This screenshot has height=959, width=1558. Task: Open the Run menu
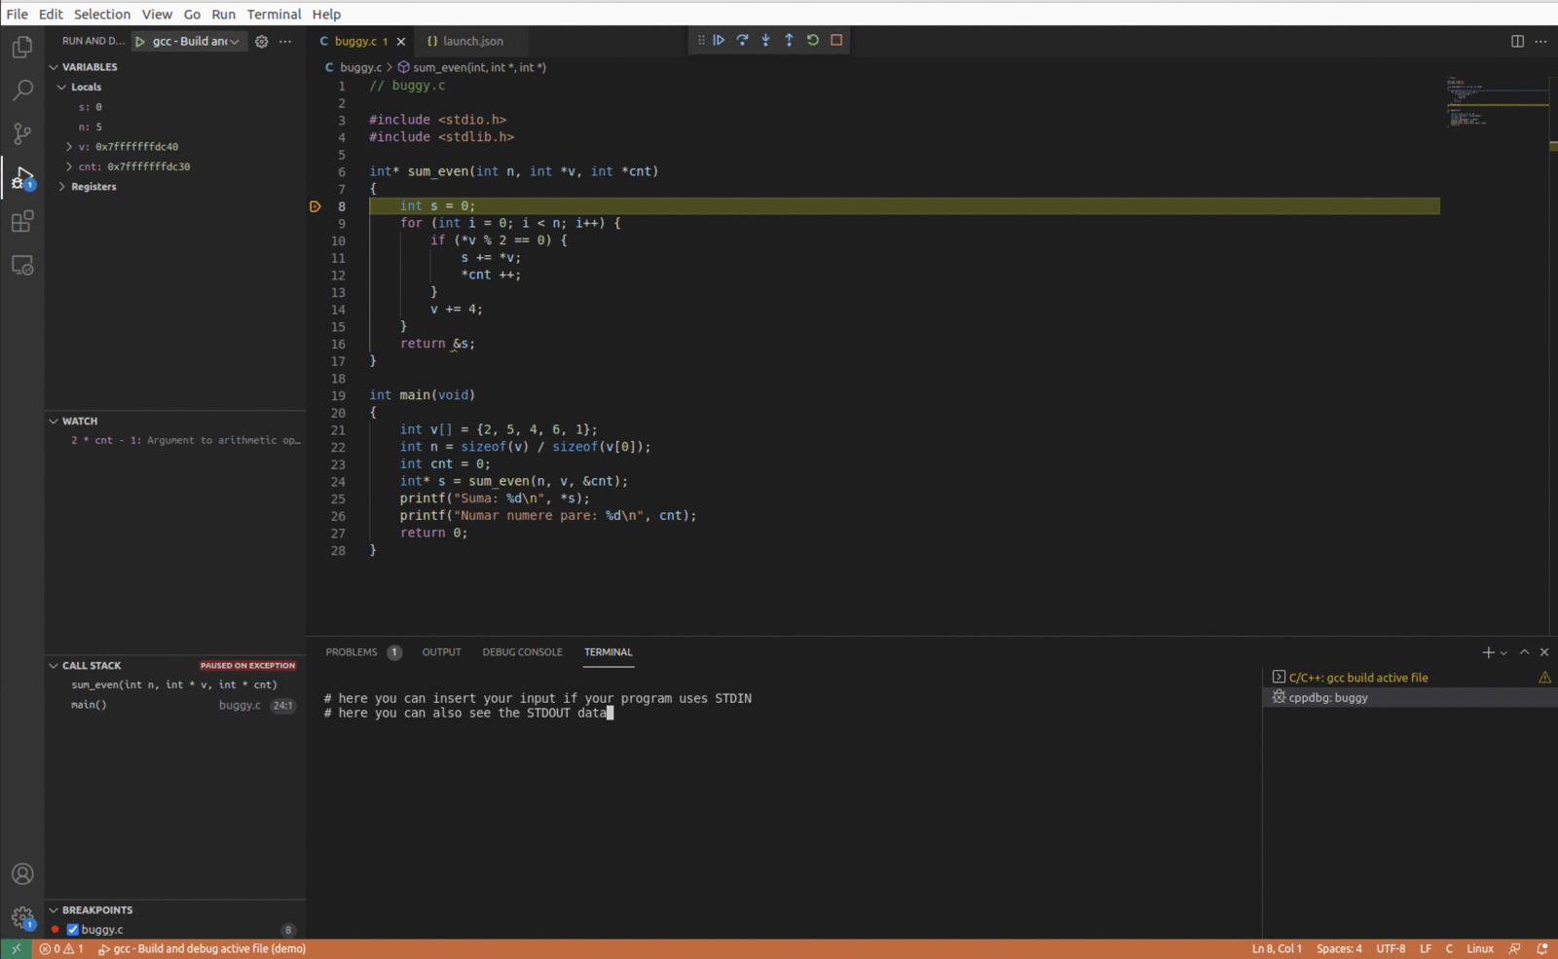point(223,14)
